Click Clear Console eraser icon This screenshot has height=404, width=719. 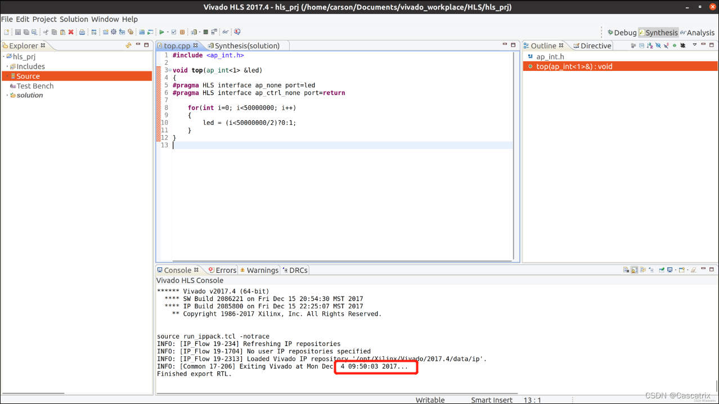pyautogui.click(x=693, y=270)
